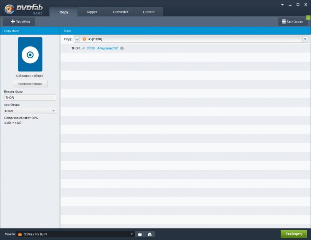Minimize the DVDFab window

290,5
